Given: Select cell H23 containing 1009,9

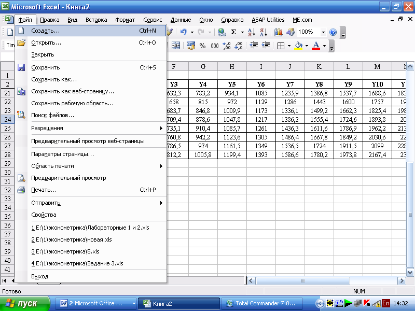Looking at the screenshot, I should [x=232, y=110].
